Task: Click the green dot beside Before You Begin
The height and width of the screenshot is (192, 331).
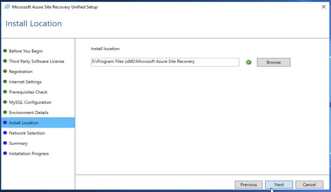Action: coord(5,51)
